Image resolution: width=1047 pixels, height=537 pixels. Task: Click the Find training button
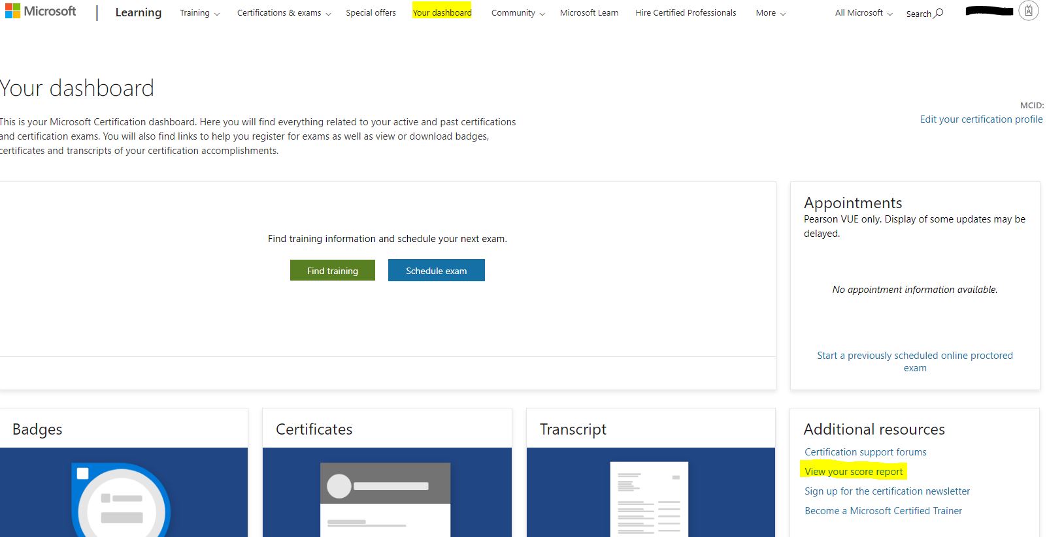tap(333, 270)
